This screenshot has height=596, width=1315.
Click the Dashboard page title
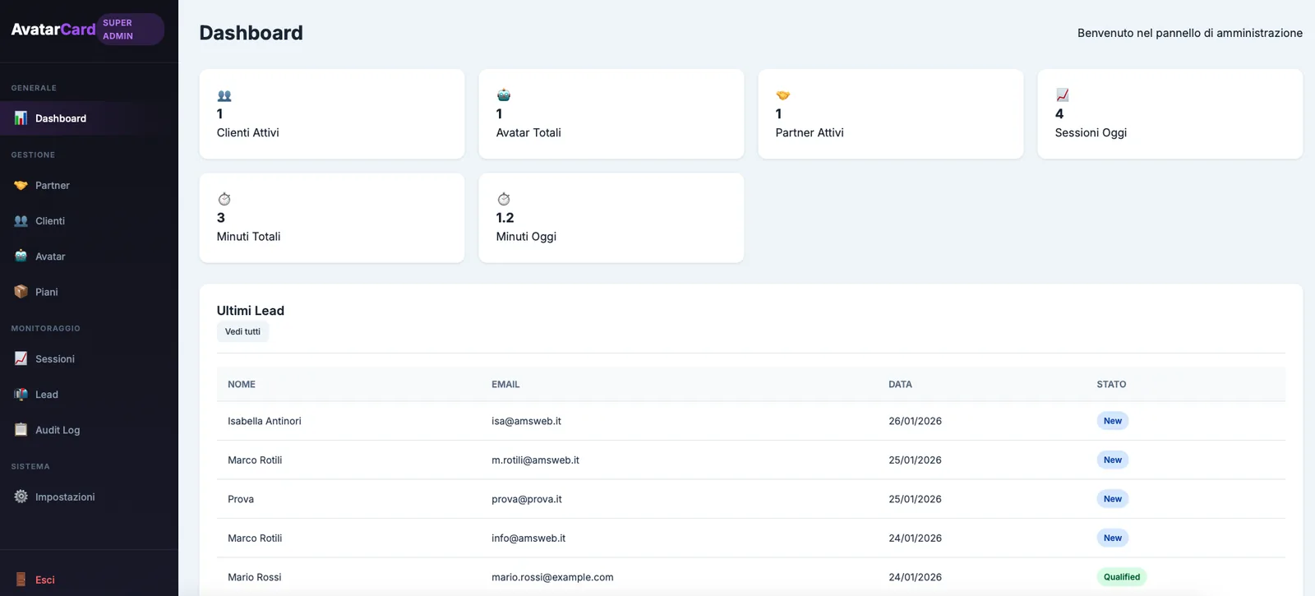pos(251,33)
